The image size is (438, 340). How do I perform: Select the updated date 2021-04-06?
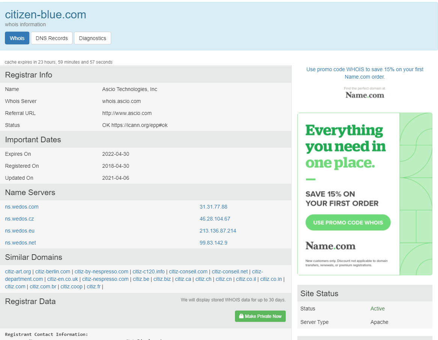[x=116, y=178]
